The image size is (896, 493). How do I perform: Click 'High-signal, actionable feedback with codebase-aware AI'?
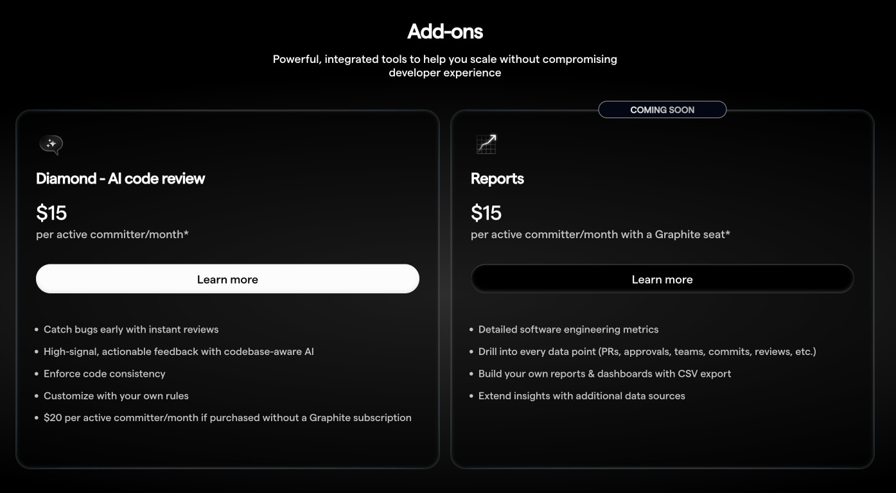(x=179, y=351)
